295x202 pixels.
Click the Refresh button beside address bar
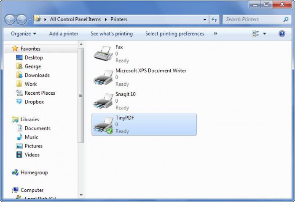coord(214,19)
